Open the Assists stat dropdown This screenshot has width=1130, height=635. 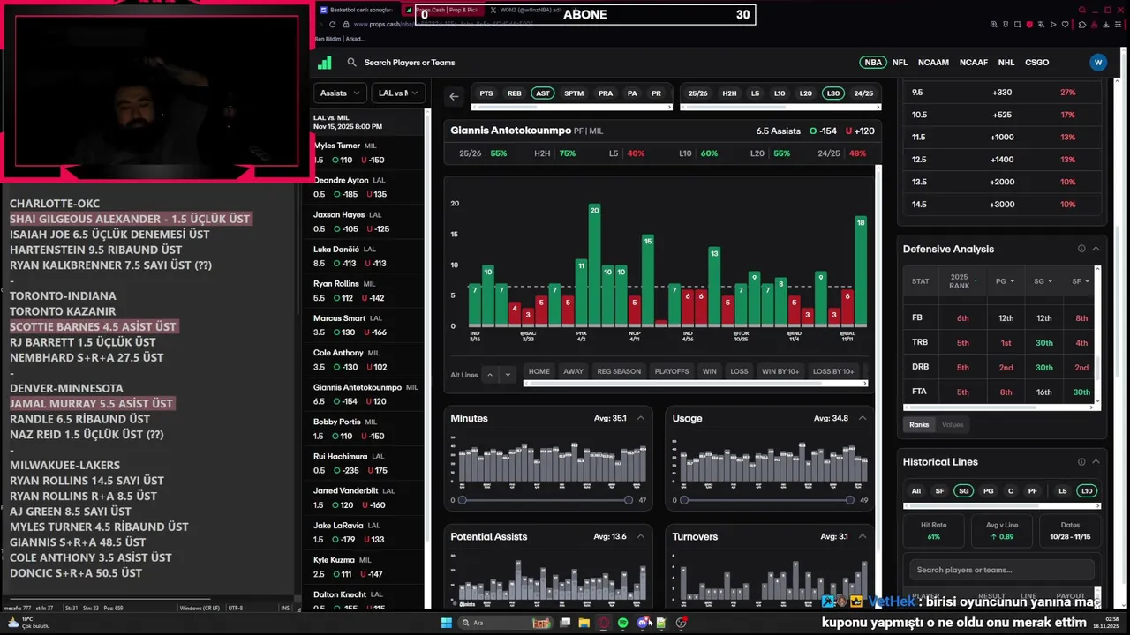coord(340,93)
